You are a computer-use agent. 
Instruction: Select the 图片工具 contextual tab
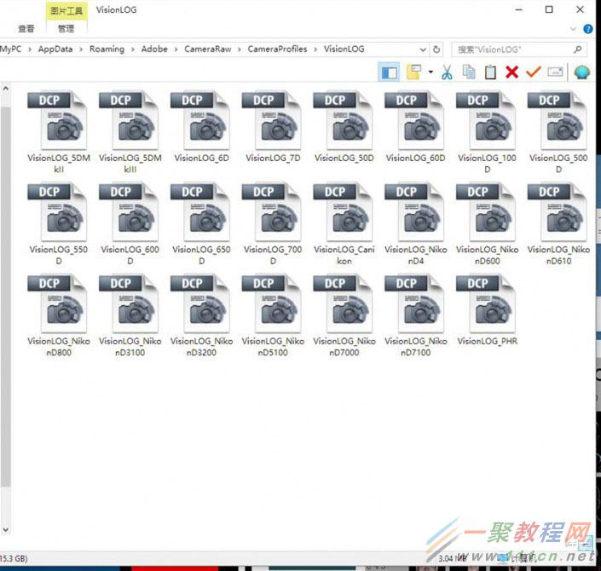66,11
